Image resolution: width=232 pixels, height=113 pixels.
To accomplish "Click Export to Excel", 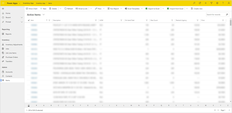I will [152, 9].
